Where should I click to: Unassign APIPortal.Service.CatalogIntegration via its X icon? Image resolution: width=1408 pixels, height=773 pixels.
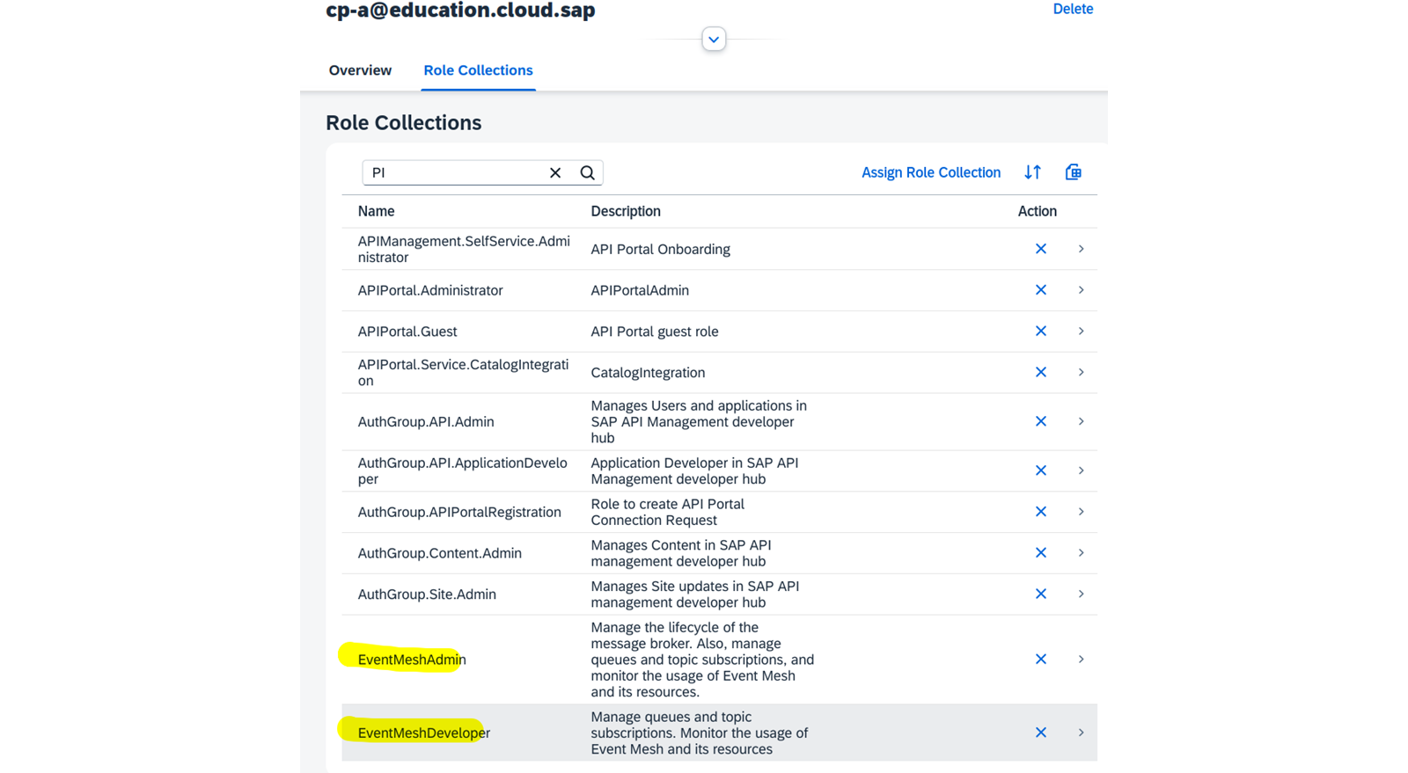pyautogui.click(x=1040, y=372)
